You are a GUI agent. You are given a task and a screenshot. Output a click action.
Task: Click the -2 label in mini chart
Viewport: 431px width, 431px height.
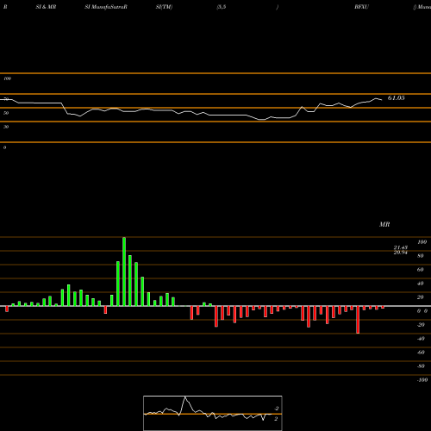pos(276,409)
